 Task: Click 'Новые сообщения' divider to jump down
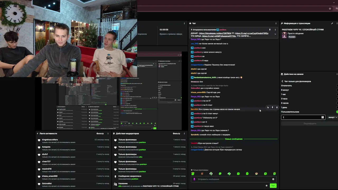tap(234, 139)
